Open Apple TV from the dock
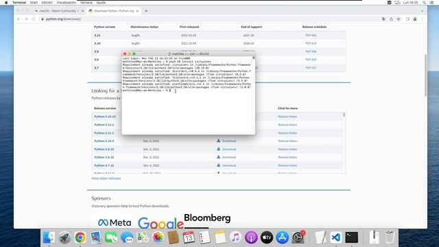The image size is (439, 247). [267, 237]
